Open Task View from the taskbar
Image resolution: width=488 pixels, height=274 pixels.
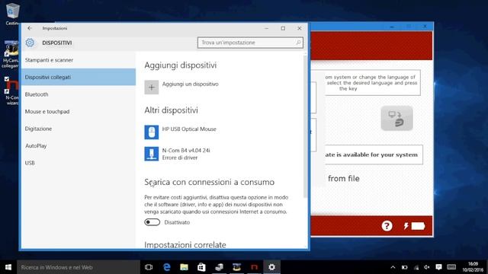click(149, 267)
